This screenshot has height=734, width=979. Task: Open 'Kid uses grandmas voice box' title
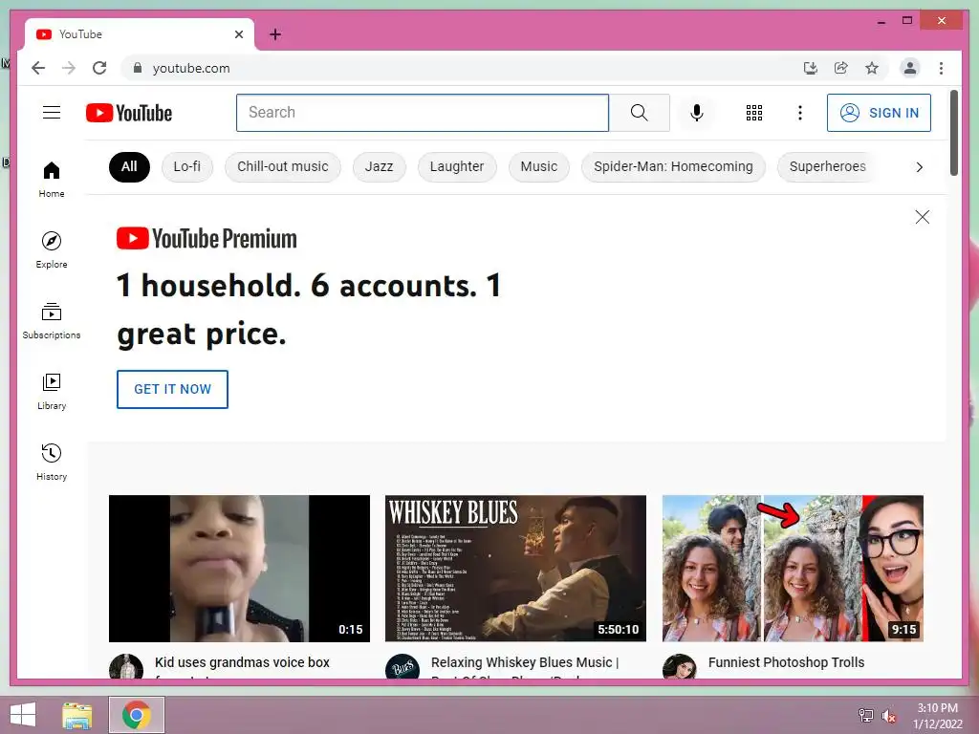point(242,663)
